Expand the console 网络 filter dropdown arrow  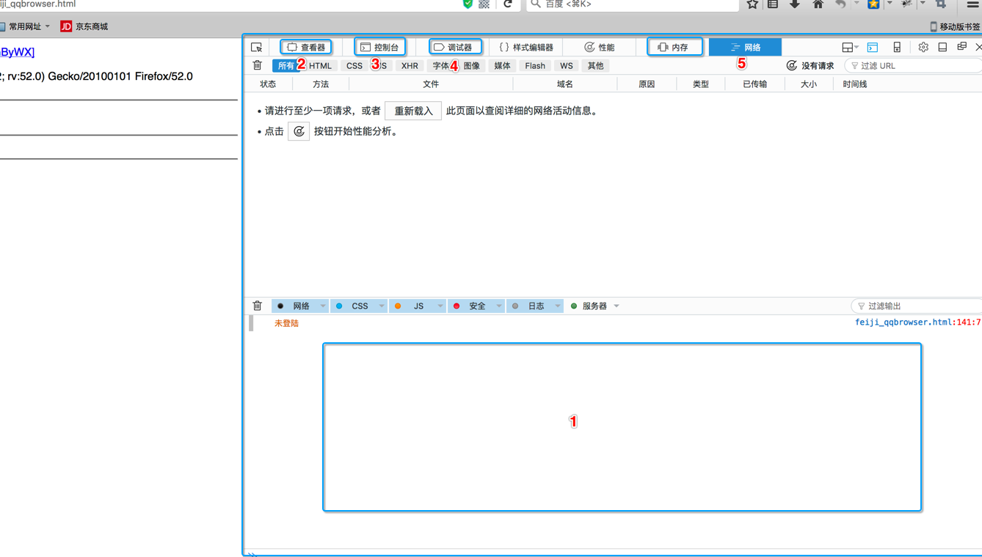click(323, 306)
